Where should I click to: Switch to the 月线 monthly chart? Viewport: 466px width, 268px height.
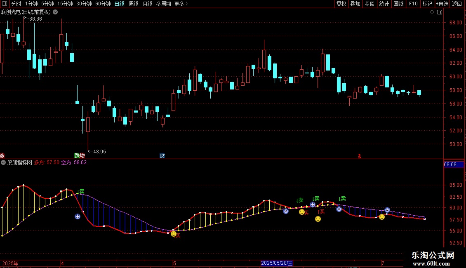[147, 4]
